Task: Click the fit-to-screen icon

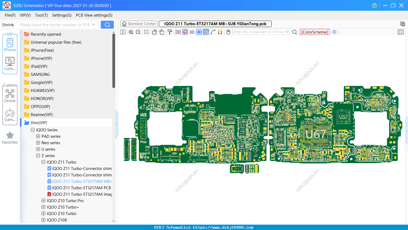Action: click(146, 32)
